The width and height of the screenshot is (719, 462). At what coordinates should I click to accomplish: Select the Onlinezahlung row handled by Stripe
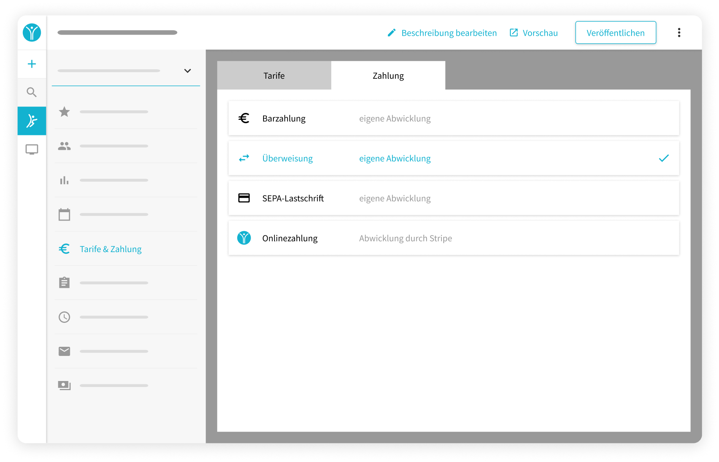point(453,238)
